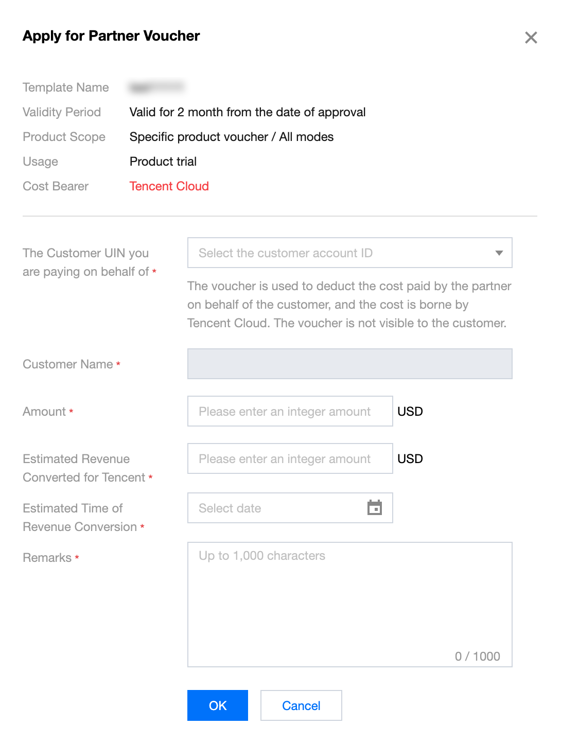The width and height of the screenshot is (561, 744).
Task: Open the customer account ID dropdown arrow
Action: (x=498, y=253)
